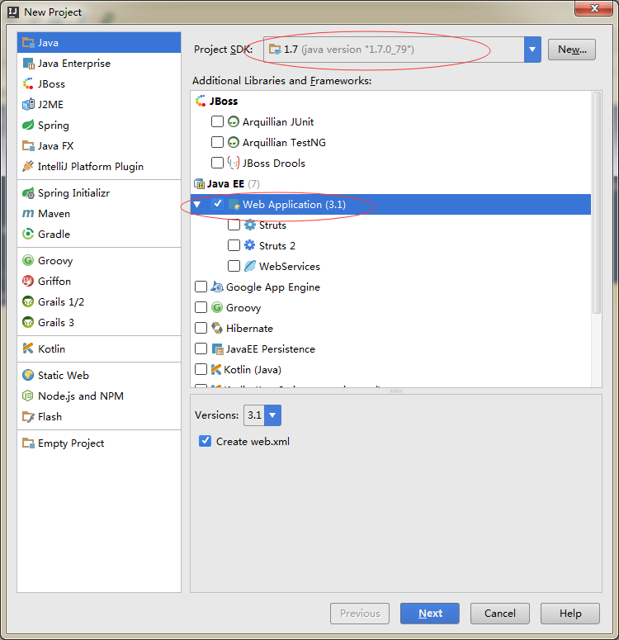This screenshot has width=619, height=640.
Task: Click the Griffon icon
Action: (x=28, y=281)
